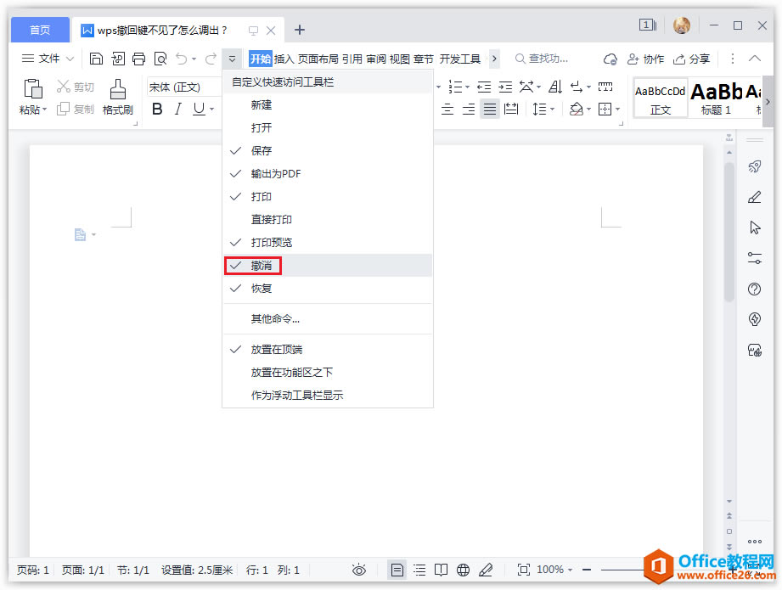Screen dimensions: 782x590
Task: Expand the styles gallery arrow
Action: 768,101
